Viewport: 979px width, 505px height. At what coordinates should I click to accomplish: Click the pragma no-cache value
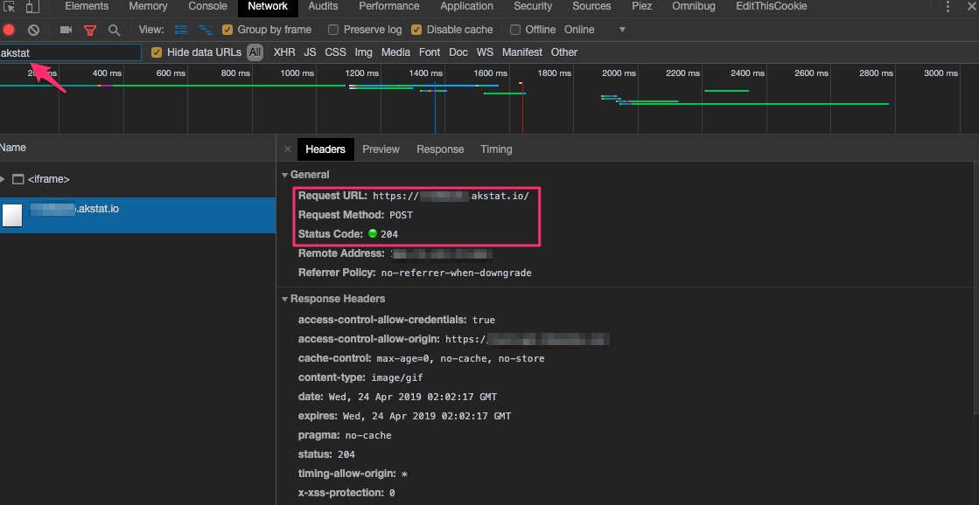coord(368,435)
